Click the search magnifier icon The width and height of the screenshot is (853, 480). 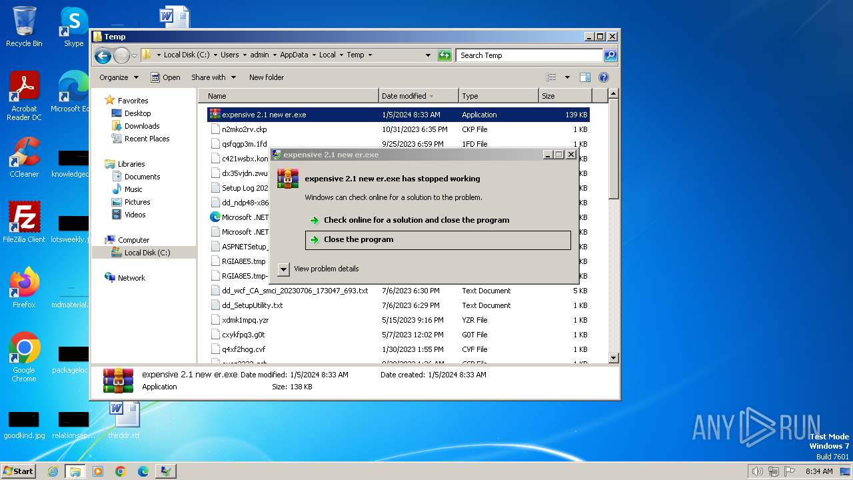pyautogui.click(x=610, y=55)
